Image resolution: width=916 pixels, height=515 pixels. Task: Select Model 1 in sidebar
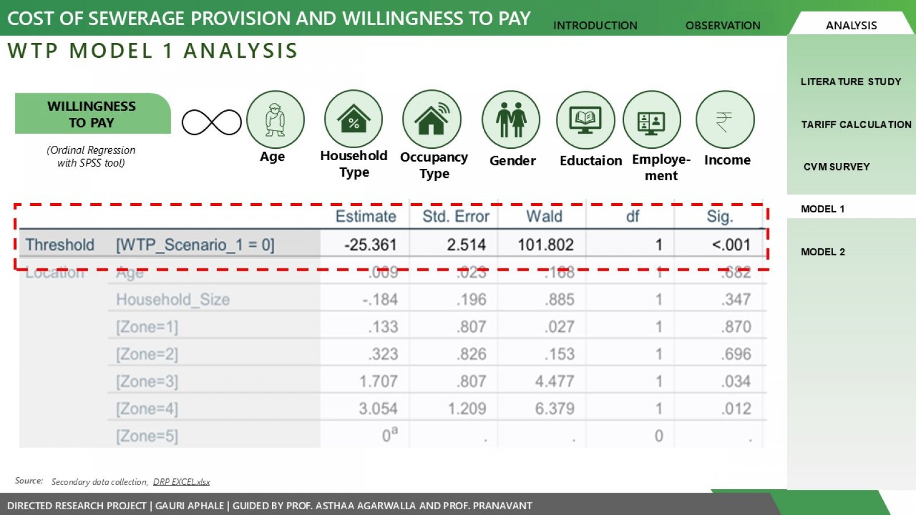click(823, 209)
